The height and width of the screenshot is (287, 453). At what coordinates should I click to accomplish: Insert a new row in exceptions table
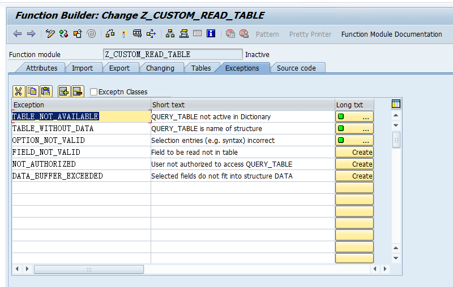coord(64,92)
